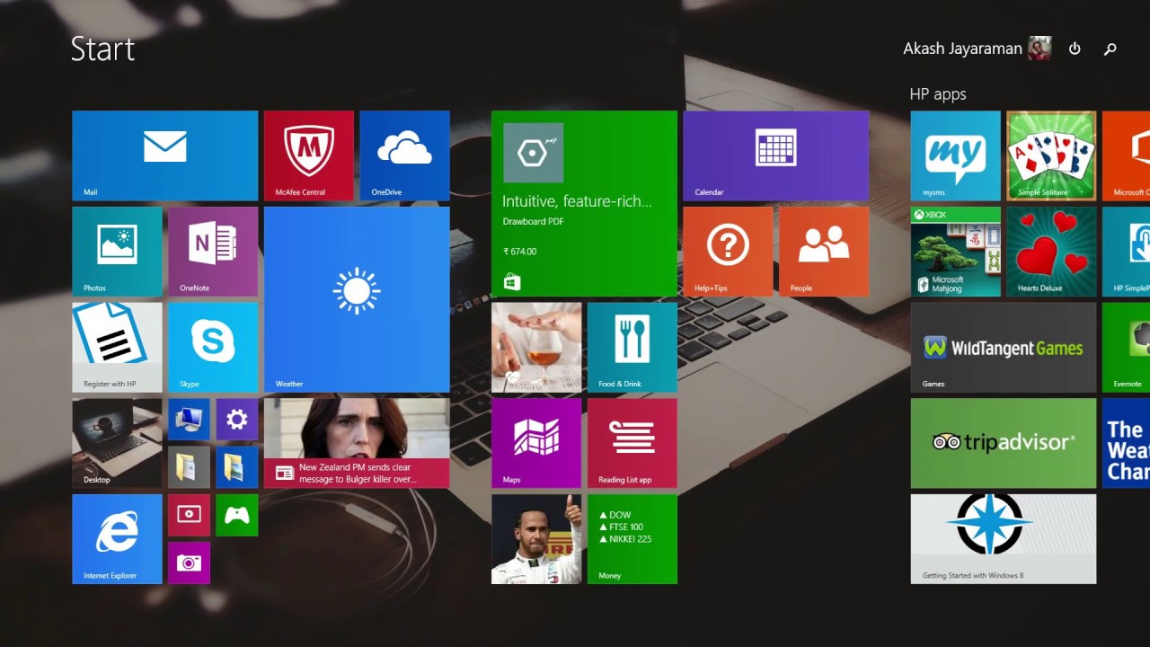Launch Microsoft Mahjong
The width and height of the screenshot is (1150, 647).
tap(955, 252)
